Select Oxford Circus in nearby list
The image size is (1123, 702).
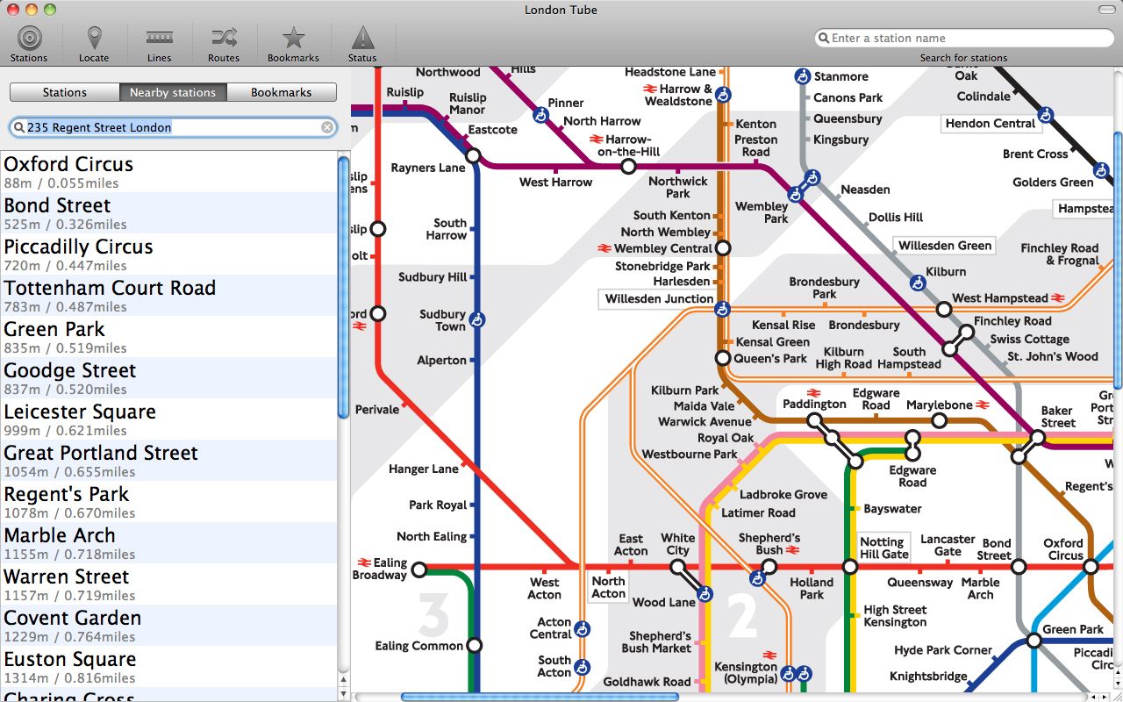[168, 172]
